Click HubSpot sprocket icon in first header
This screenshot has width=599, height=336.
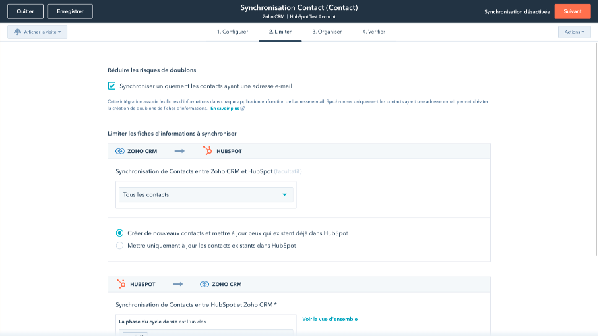pos(207,151)
